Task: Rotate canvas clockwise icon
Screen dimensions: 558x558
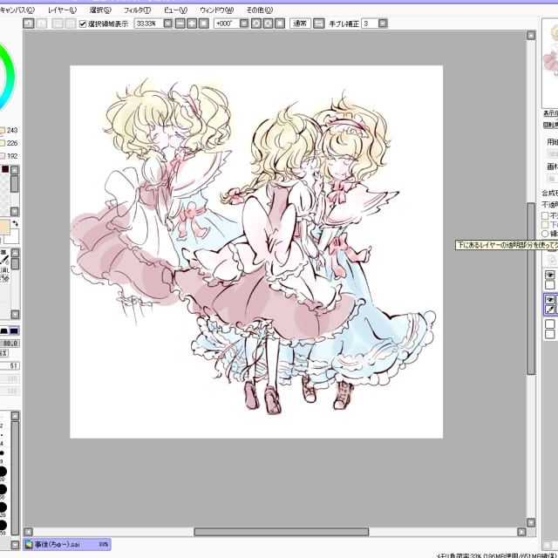Action: tap(268, 24)
